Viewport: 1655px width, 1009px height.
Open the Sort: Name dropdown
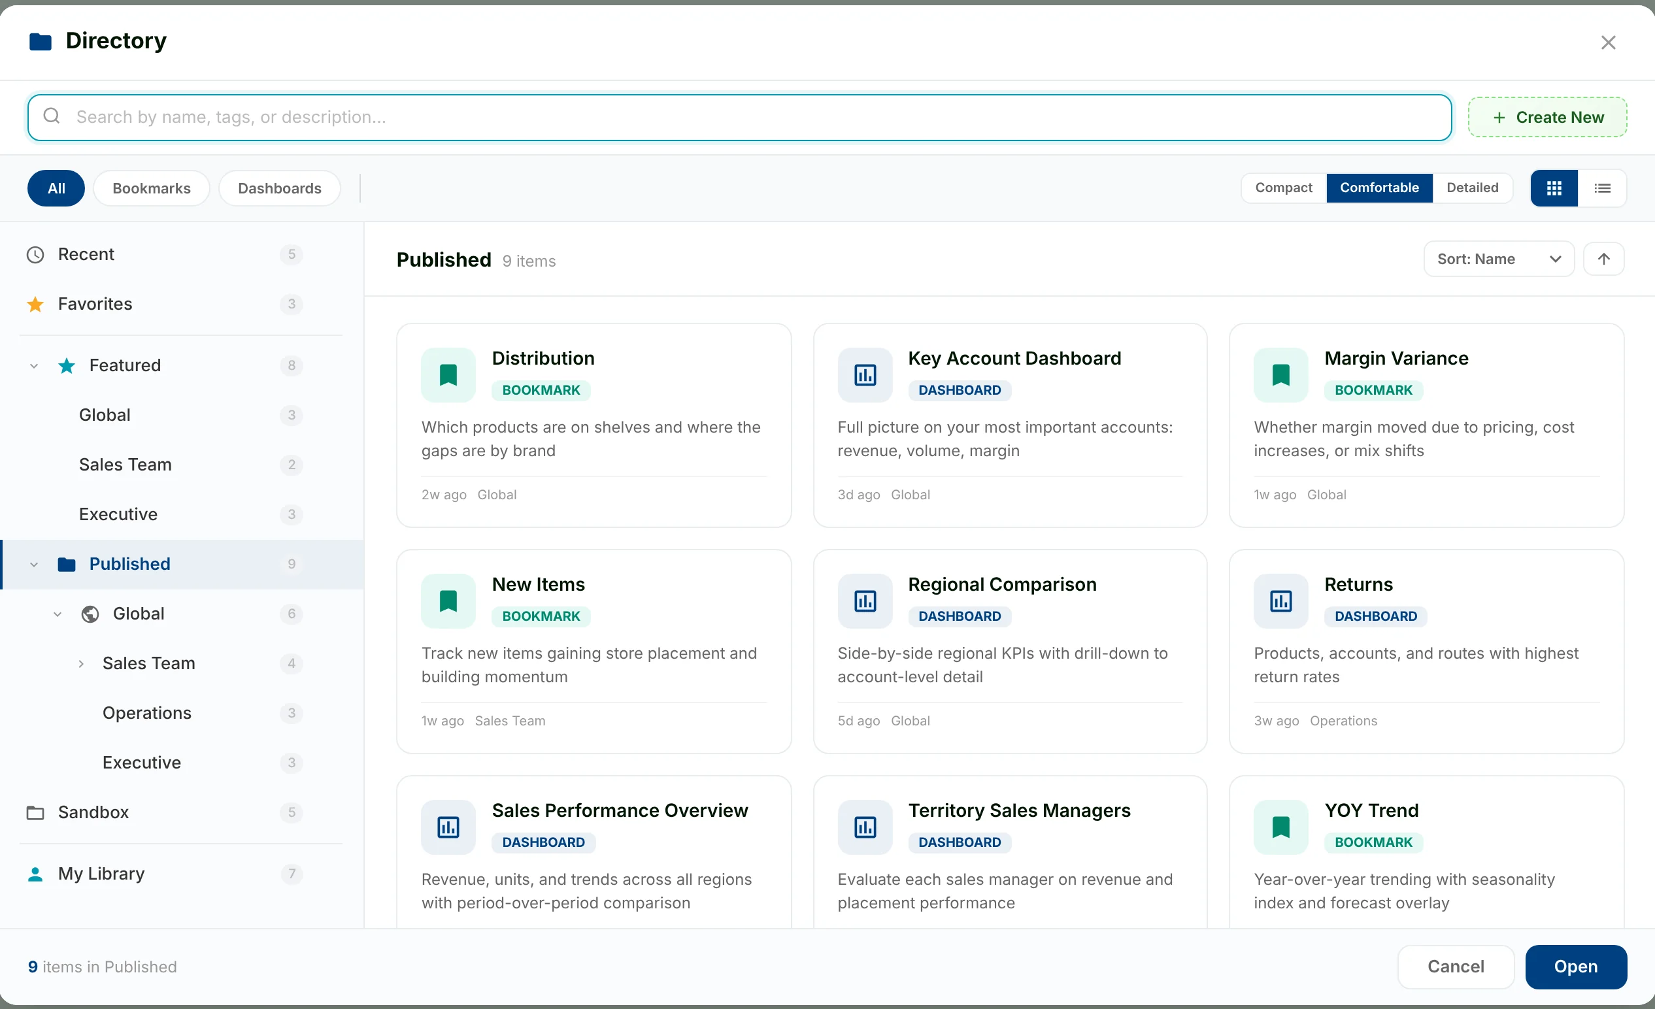tap(1499, 259)
